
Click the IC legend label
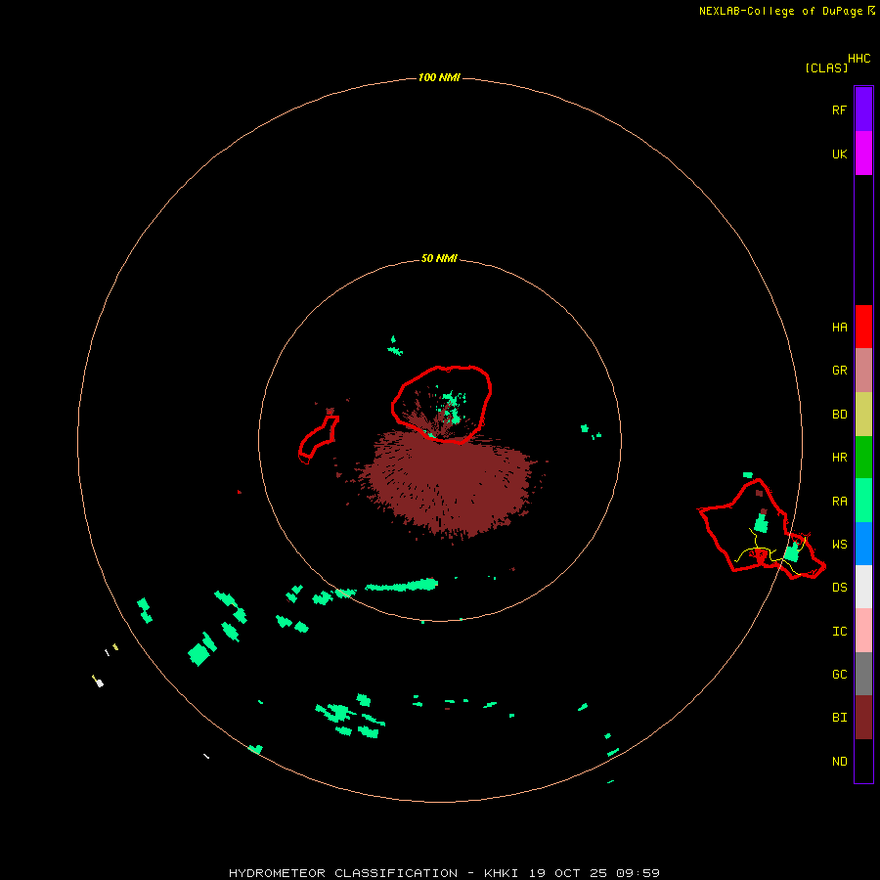pos(839,632)
